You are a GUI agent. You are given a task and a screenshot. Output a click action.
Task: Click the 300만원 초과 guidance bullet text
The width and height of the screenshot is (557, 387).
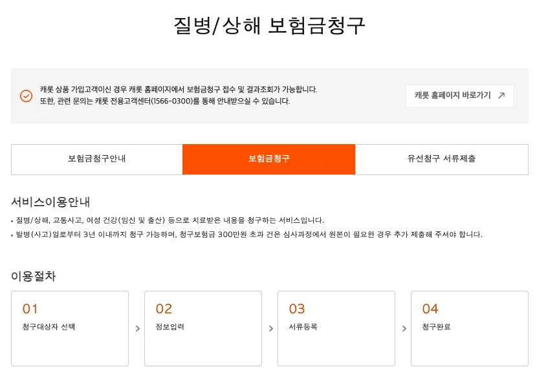pos(248,235)
